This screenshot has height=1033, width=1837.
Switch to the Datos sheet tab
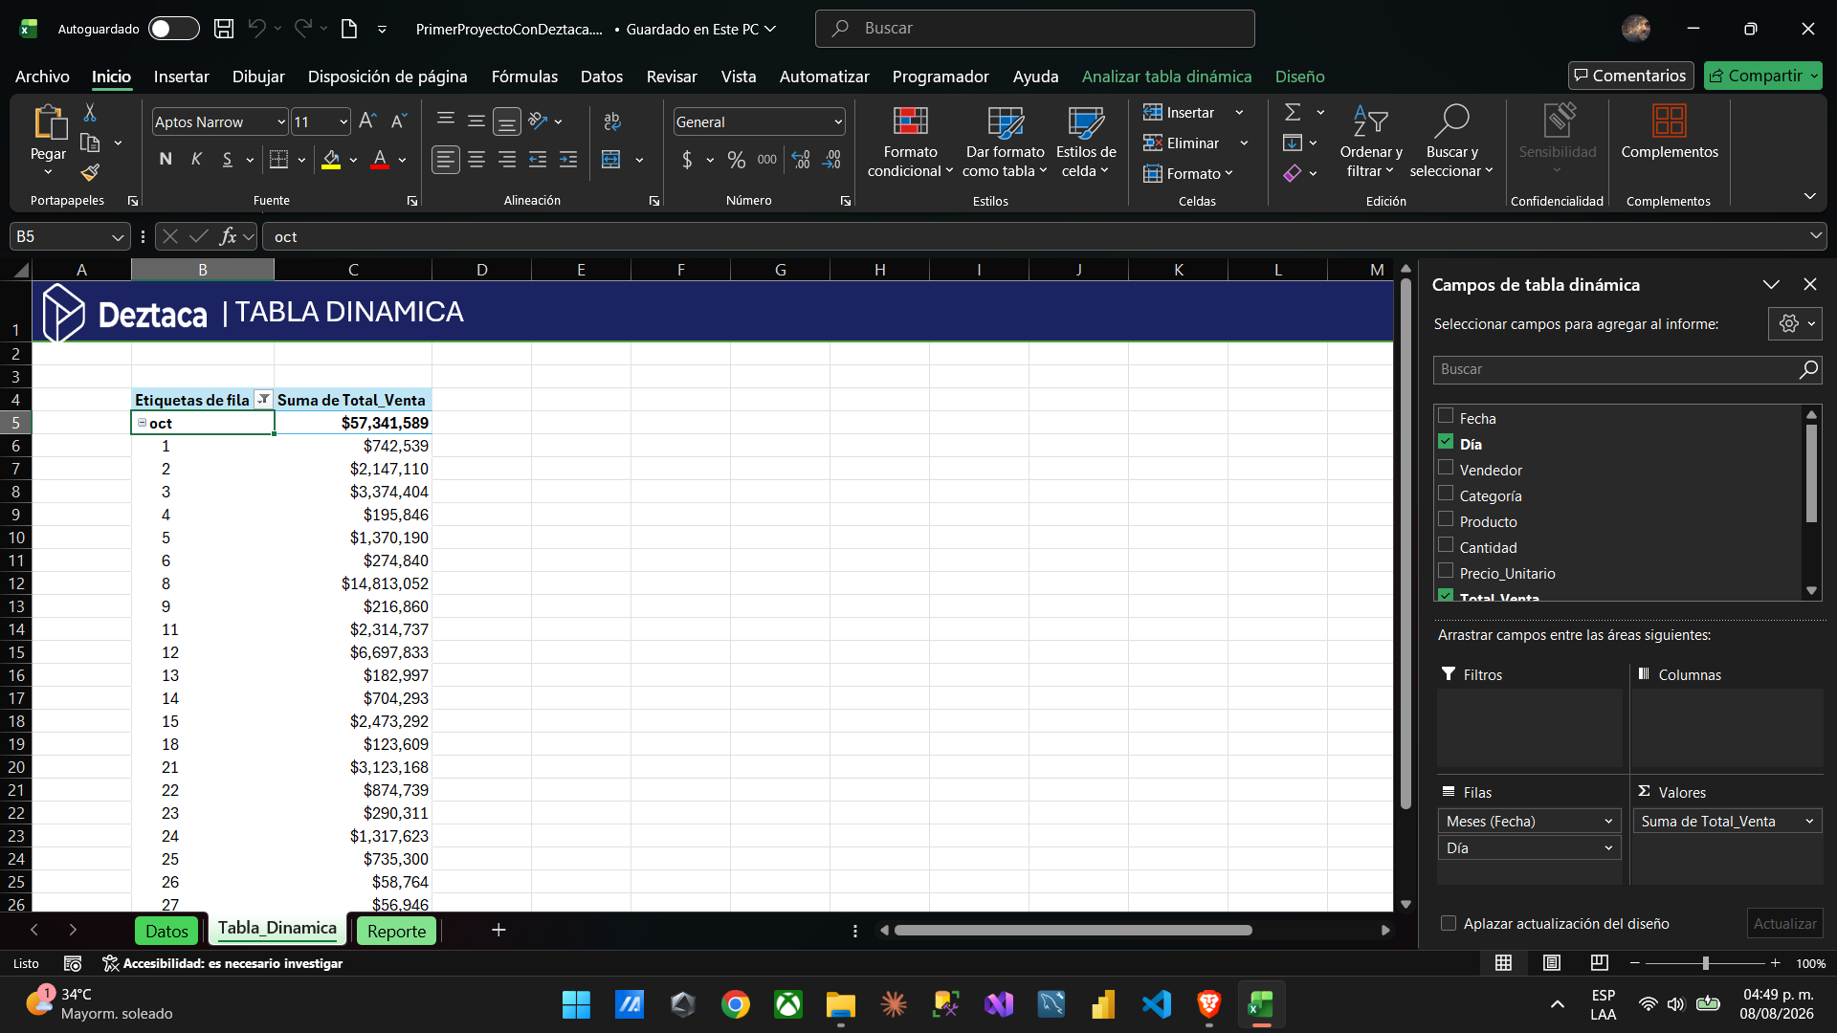[166, 931]
